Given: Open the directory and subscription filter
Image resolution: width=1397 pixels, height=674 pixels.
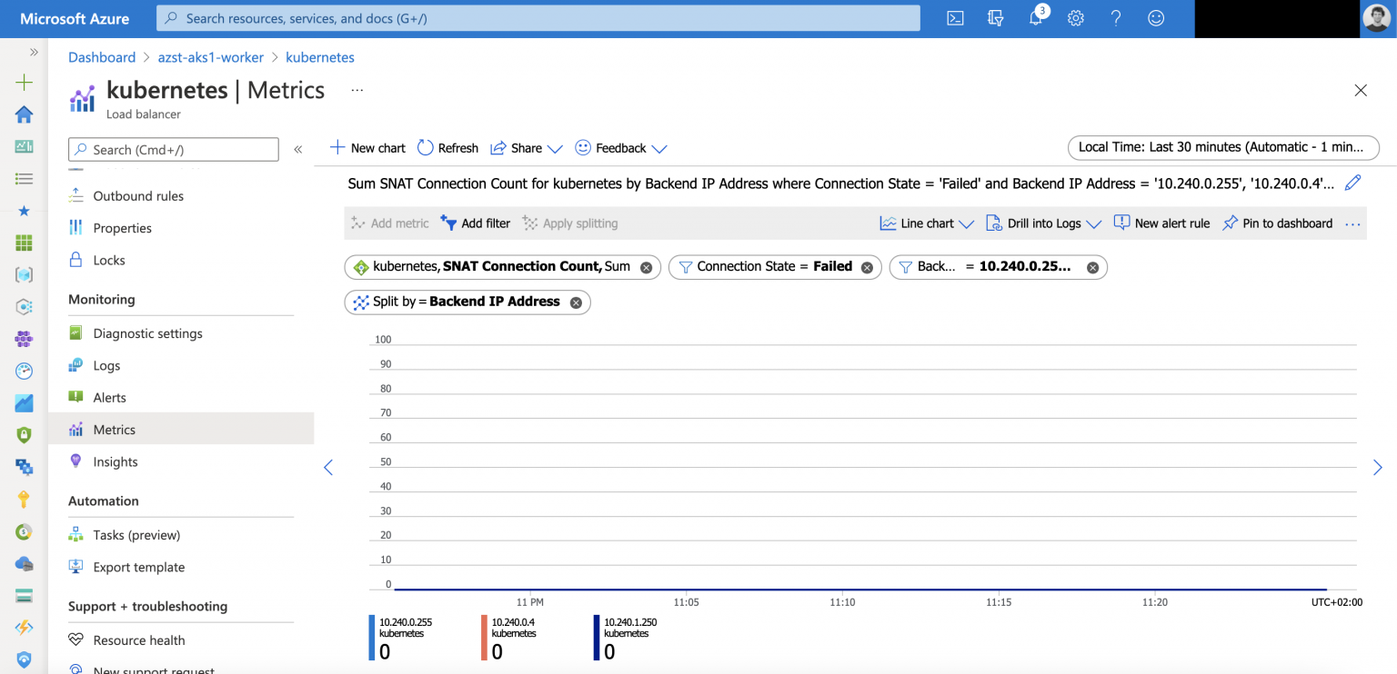Looking at the screenshot, I should click(995, 18).
